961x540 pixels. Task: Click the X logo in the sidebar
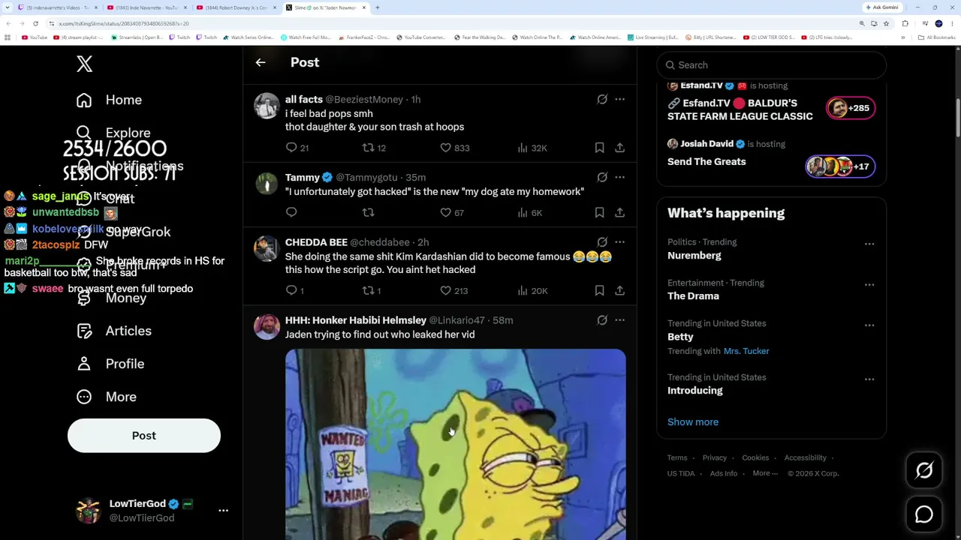84,64
